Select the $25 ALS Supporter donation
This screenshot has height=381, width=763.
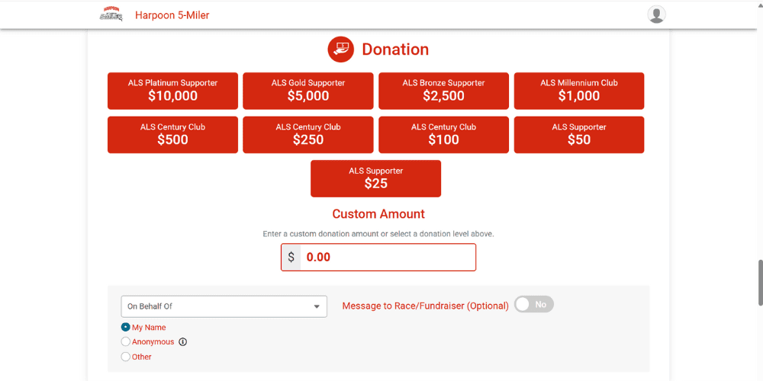pyautogui.click(x=375, y=179)
